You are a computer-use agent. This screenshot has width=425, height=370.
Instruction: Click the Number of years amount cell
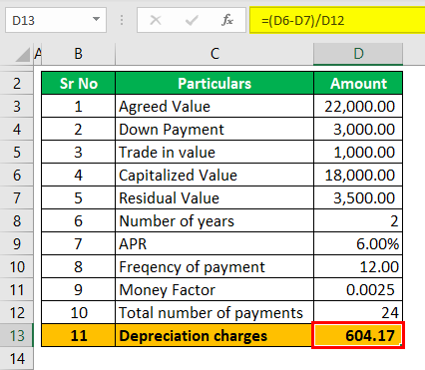coord(358,221)
